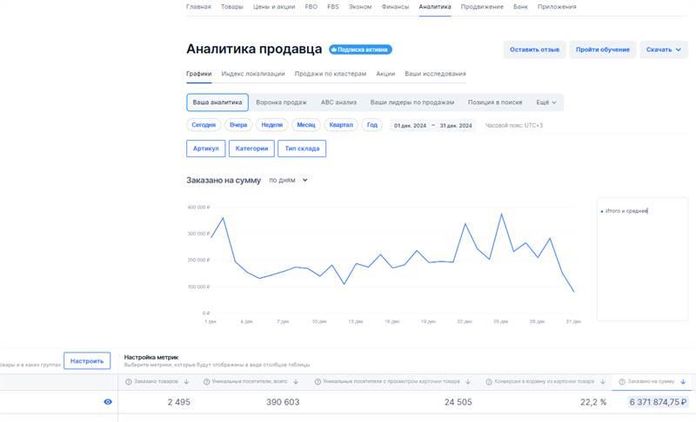Viewport: 696px width, 422px height.
Task: Open 'Финансы' in top navigation menu
Action: [x=395, y=7]
